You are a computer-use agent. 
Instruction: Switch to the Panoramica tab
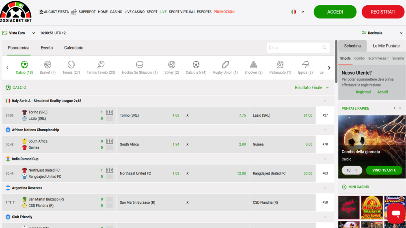[x=19, y=48]
